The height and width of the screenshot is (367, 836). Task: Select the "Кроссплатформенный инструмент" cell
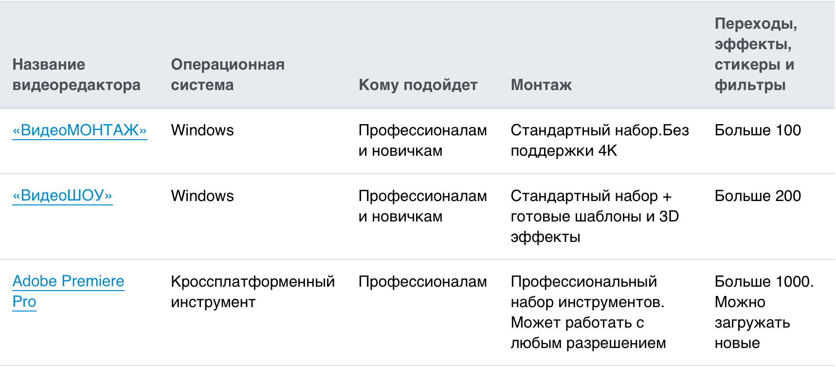click(253, 292)
